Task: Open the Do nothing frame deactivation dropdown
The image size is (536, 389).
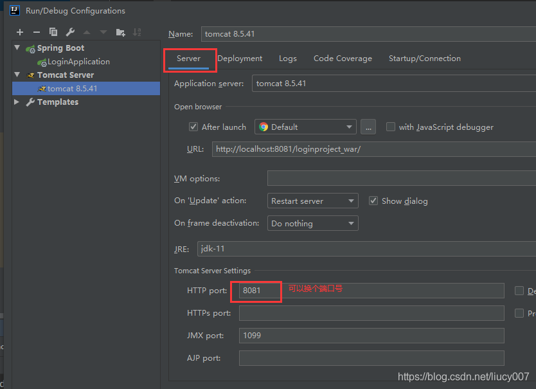Action: tap(312, 223)
